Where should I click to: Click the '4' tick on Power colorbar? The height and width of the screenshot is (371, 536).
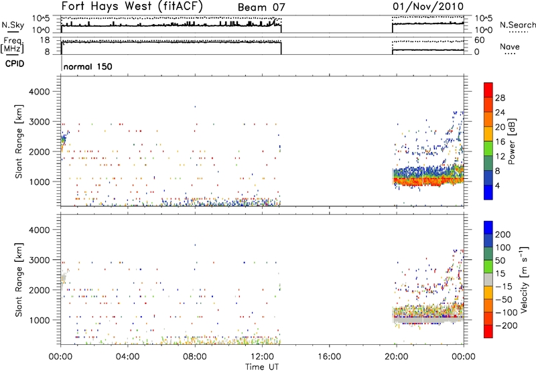[x=497, y=185]
